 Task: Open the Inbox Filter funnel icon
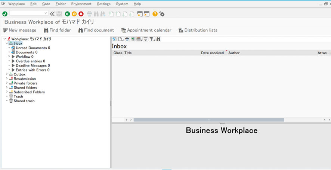pos(152,39)
